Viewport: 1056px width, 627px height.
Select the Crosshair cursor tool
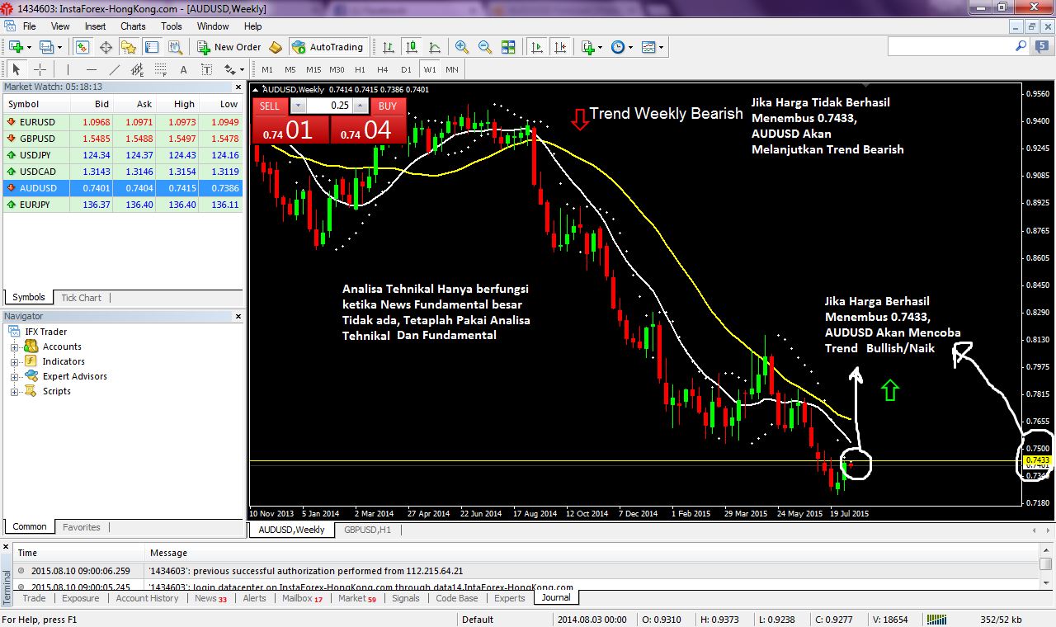40,70
